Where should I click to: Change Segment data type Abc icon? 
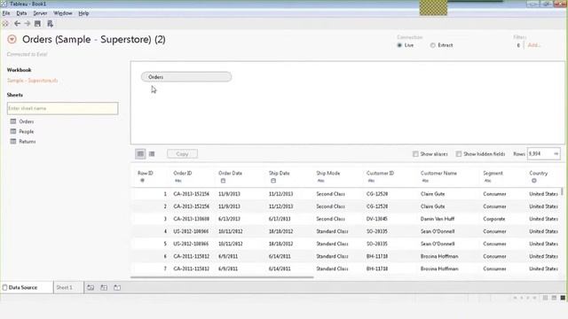pyautogui.click(x=487, y=181)
